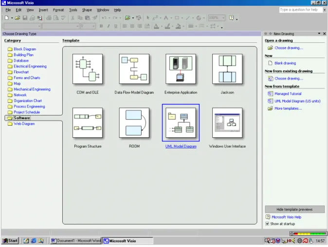
Task: Open the New drawing button dropdown arrow
Action: pyautogui.click(x=12, y=18)
